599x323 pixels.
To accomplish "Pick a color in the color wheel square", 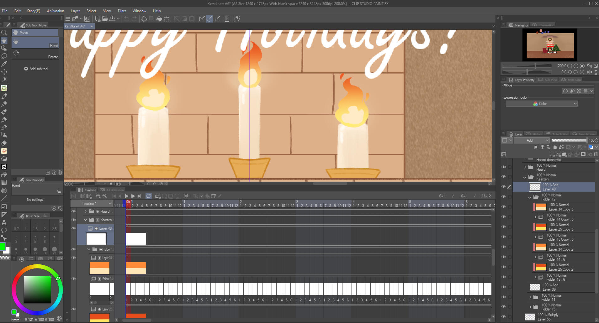I will point(37,289).
